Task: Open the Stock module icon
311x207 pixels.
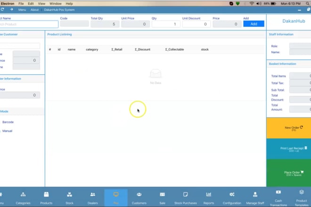Action: pyautogui.click(x=69, y=195)
